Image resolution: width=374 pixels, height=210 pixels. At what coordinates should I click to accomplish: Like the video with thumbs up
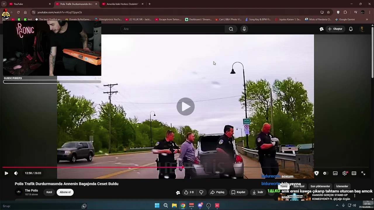click(189, 192)
